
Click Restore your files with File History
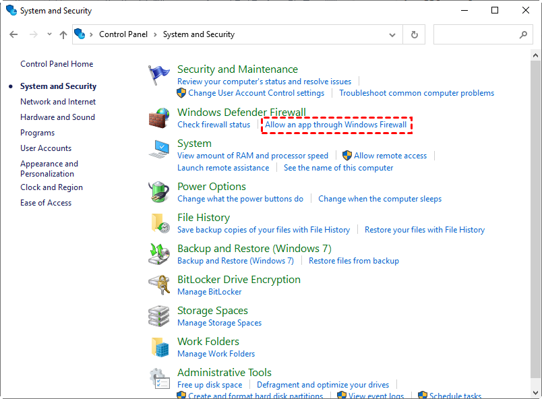(425, 230)
